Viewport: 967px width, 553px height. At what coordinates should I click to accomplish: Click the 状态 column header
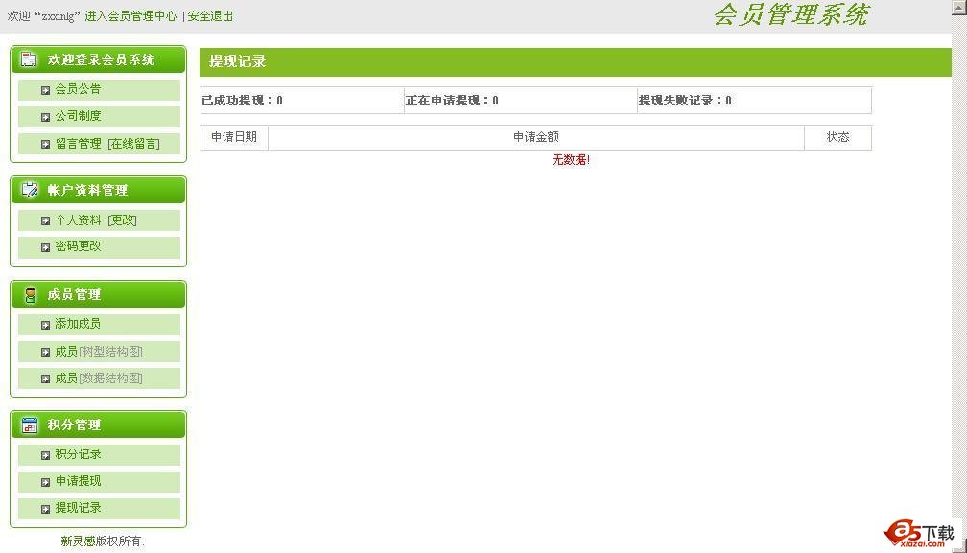pyautogui.click(x=837, y=137)
